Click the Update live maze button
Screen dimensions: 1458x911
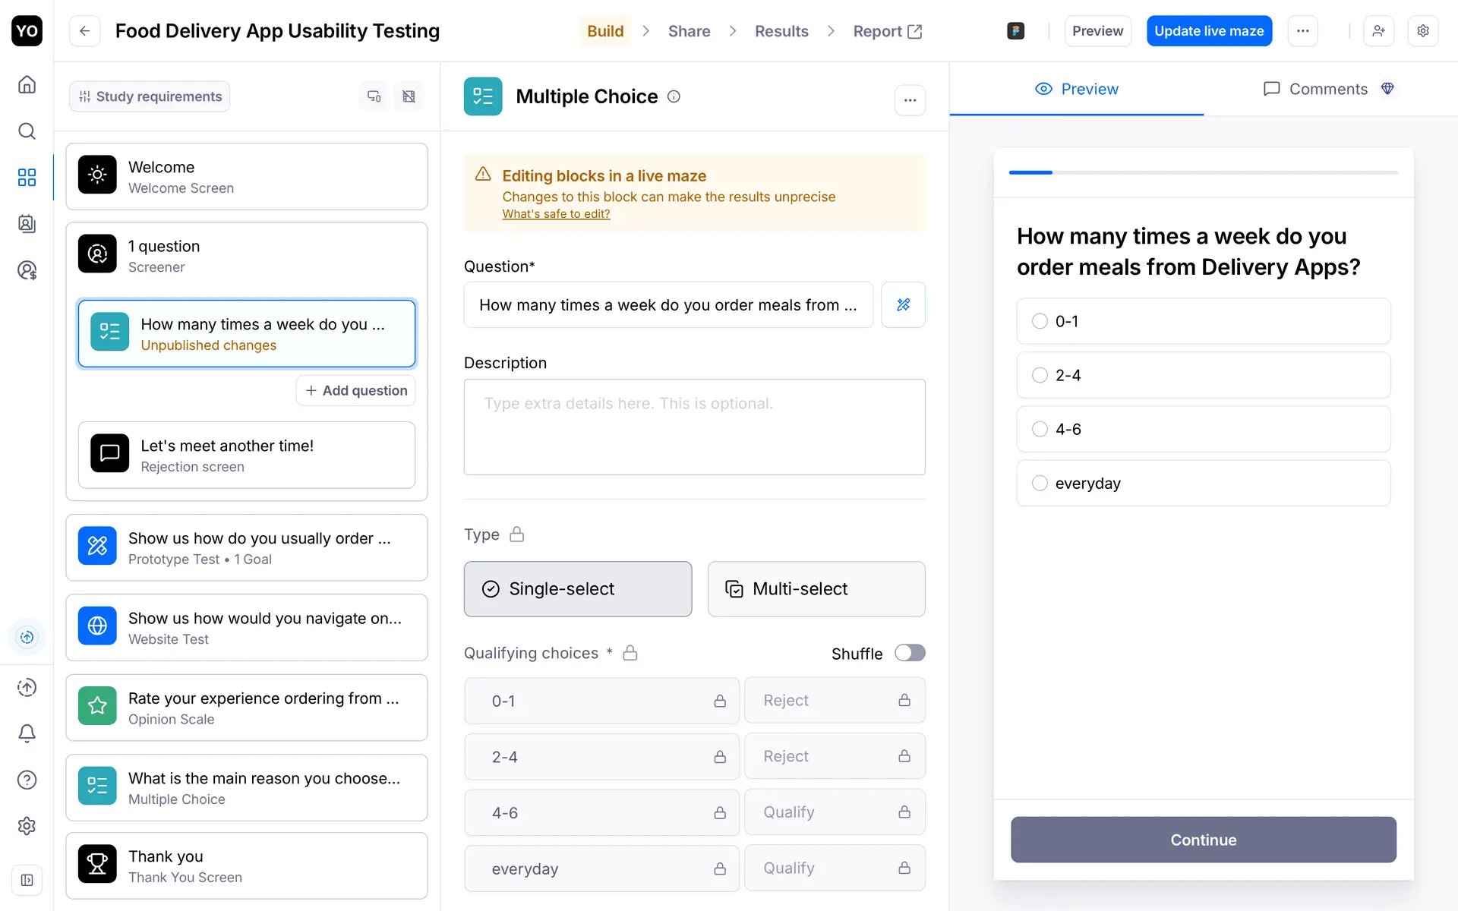1209,31
